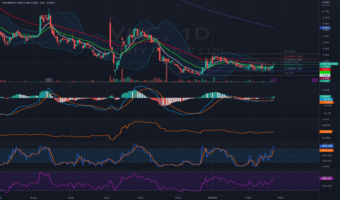Click the Fibonacci 0(1.42) level label
The image size is (340, 200).
[x=290, y=51]
